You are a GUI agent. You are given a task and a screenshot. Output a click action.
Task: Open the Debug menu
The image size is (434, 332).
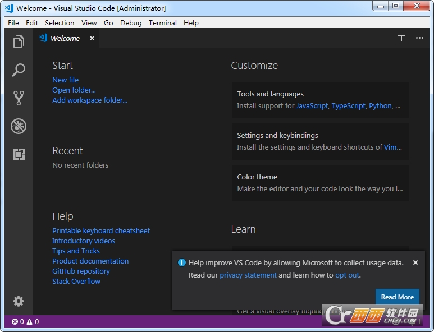click(x=131, y=22)
